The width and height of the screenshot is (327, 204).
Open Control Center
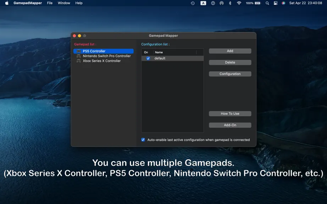(x=276, y=3)
